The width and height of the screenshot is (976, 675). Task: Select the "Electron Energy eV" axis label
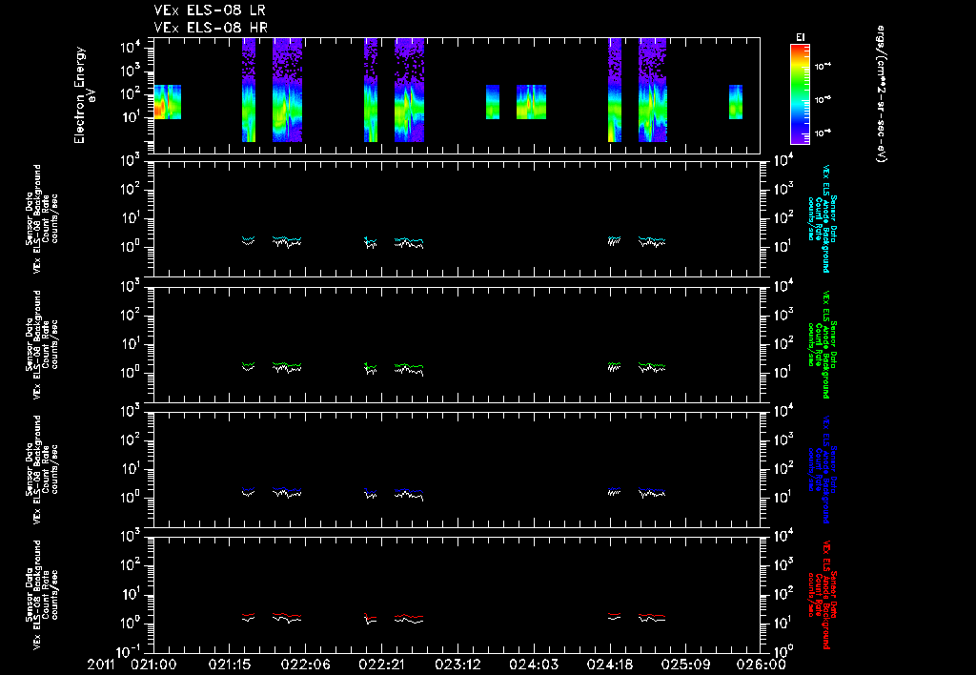(84, 95)
